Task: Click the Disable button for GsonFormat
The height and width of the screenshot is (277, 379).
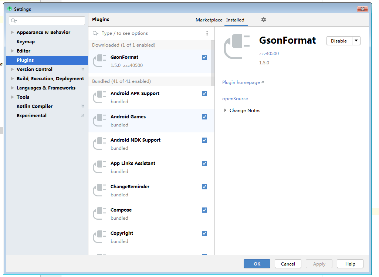Action: point(339,41)
